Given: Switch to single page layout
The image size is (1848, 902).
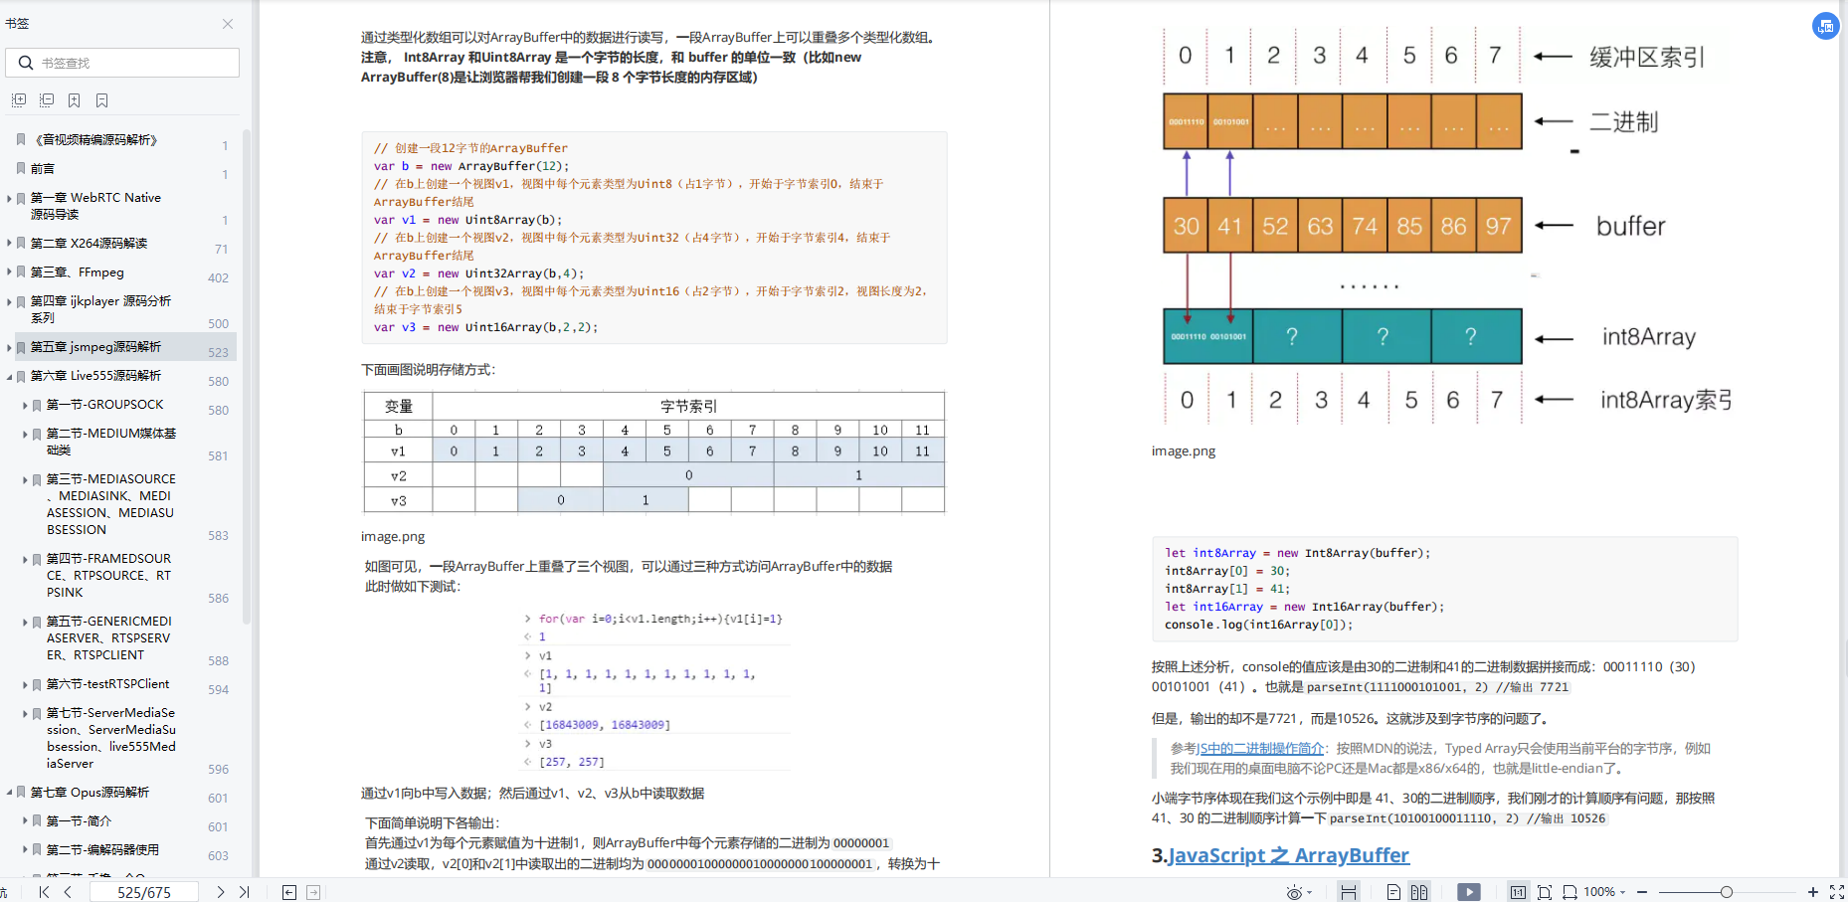Looking at the screenshot, I should point(1393,892).
